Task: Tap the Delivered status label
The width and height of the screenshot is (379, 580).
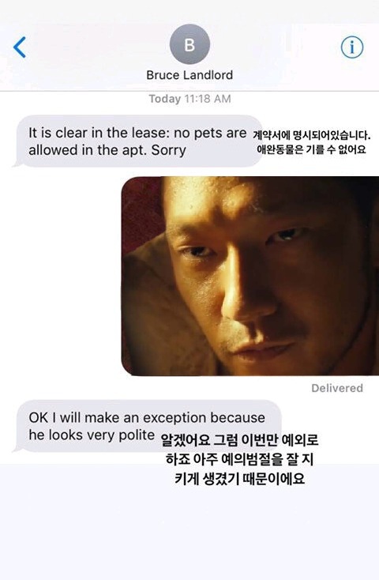Action: point(337,388)
